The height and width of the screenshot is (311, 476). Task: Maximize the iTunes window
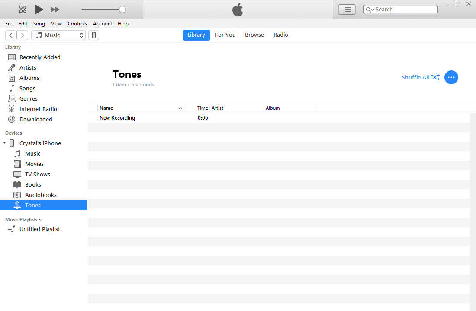pyautogui.click(x=458, y=4)
